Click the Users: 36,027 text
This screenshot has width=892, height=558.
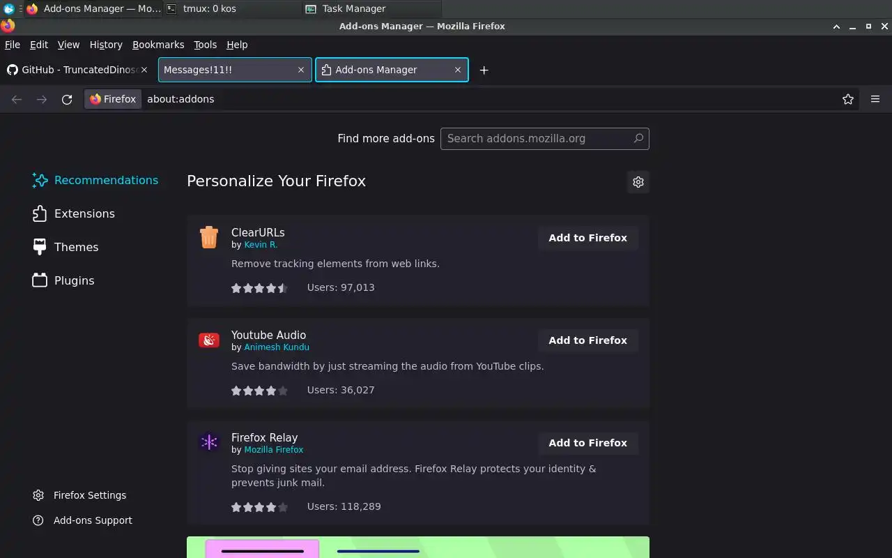tap(341, 390)
